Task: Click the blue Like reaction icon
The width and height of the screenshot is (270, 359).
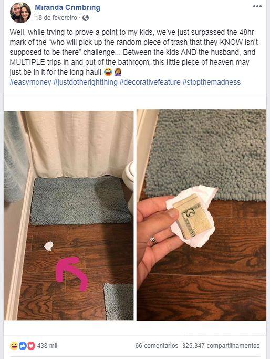Action: 23,346
